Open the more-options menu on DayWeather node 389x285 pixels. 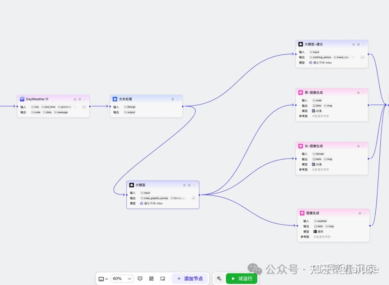coord(85,99)
